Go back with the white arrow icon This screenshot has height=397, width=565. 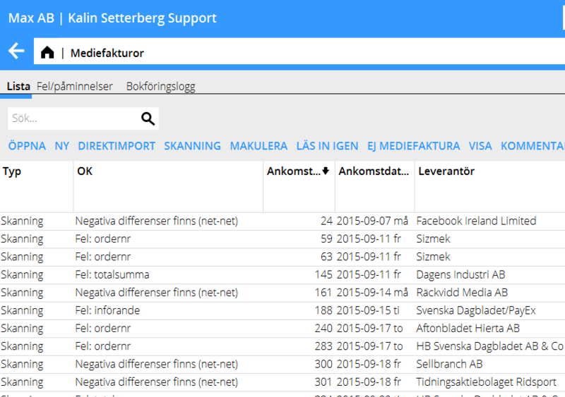16,51
